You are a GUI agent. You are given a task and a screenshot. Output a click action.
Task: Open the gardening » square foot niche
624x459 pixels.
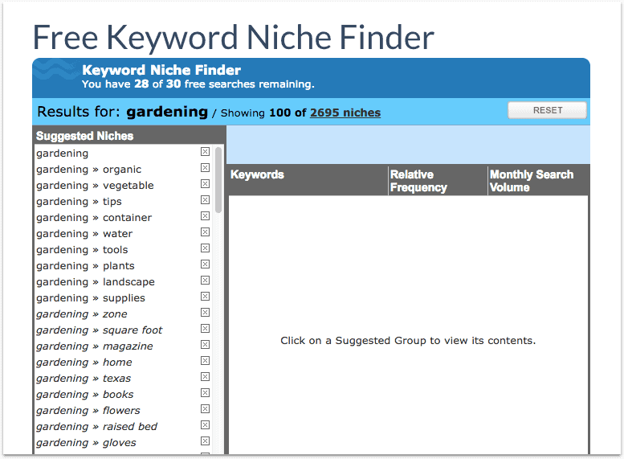(x=99, y=330)
